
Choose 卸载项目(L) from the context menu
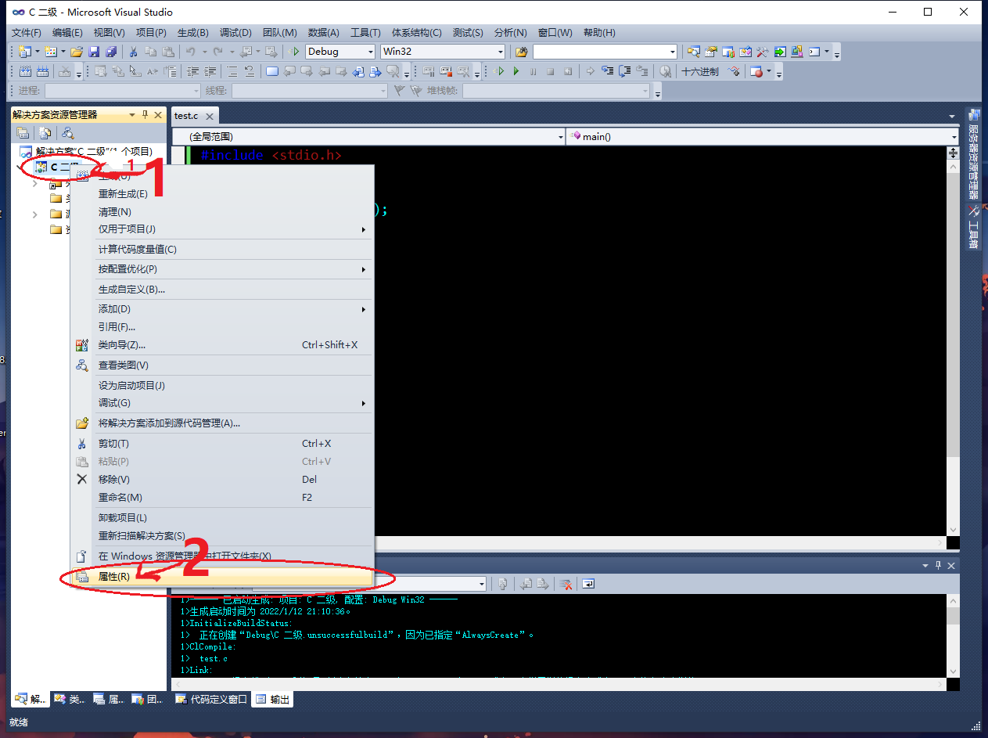click(222, 518)
